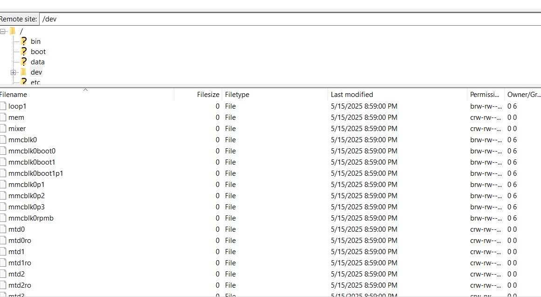The width and height of the screenshot is (541, 297).
Task: Click the mtd1ro file icon
Action: coord(3,263)
